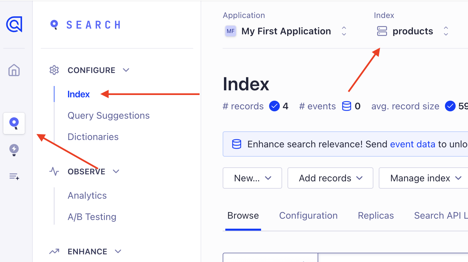
Task: Open the Replicas tab
Action: [x=375, y=215]
